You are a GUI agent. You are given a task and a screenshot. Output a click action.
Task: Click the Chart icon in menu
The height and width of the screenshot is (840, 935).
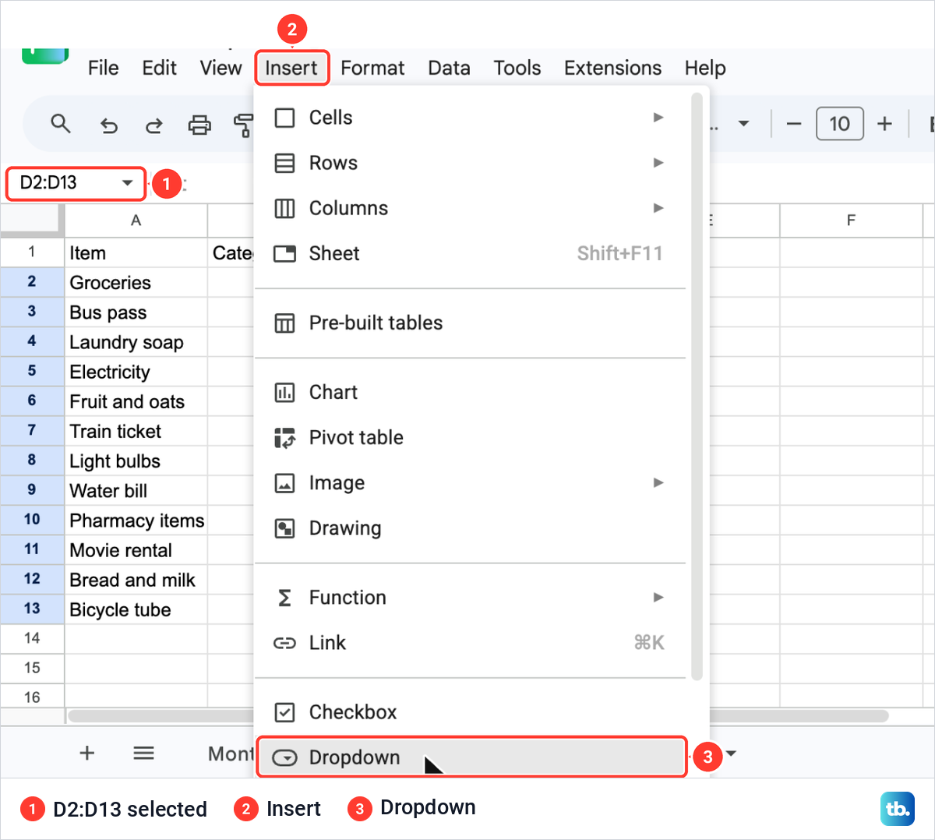coord(284,392)
